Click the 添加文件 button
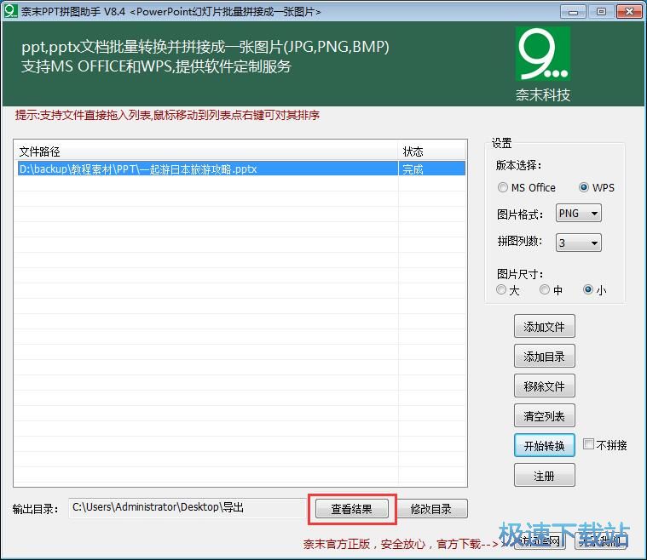The image size is (647, 560). click(x=544, y=326)
